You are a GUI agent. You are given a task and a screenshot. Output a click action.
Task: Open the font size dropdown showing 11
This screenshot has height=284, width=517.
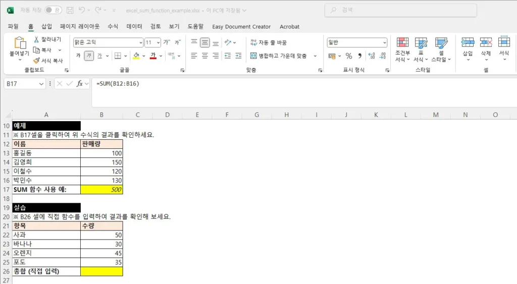pos(158,42)
